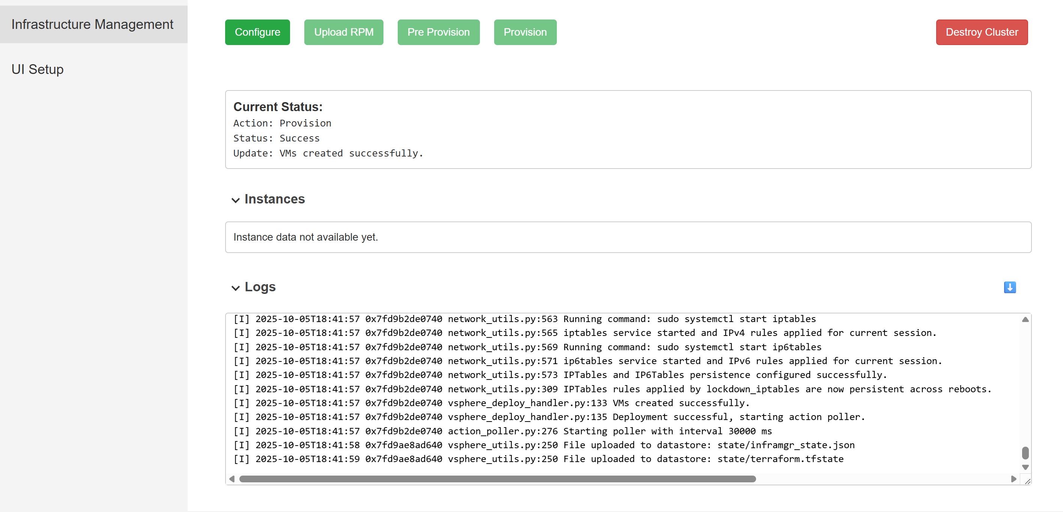Image resolution: width=1063 pixels, height=512 pixels.
Task: Click the blue download logs arrow icon
Action: (1009, 287)
